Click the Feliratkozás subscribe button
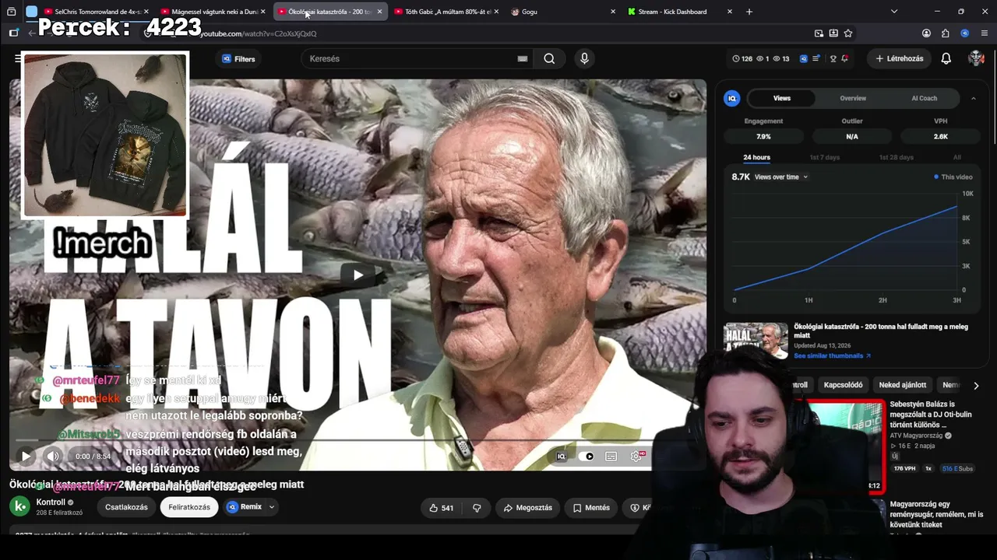This screenshot has width=997, height=560. [189, 507]
